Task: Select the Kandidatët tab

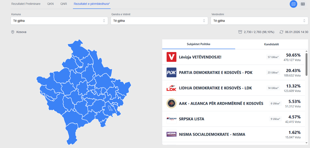Action: click(271, 44)
